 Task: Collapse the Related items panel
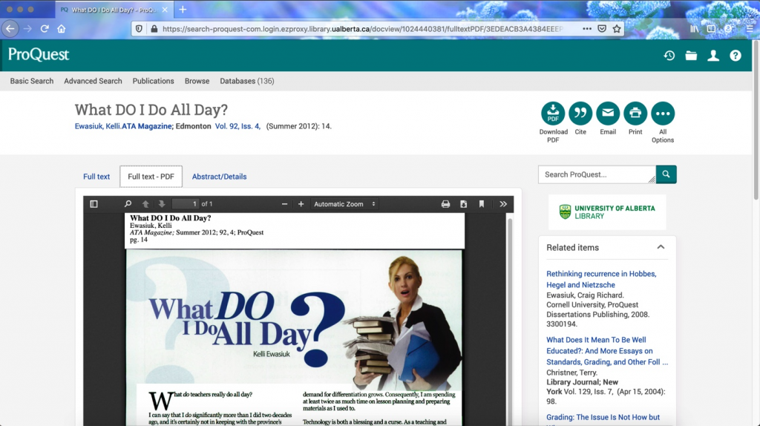661,247
